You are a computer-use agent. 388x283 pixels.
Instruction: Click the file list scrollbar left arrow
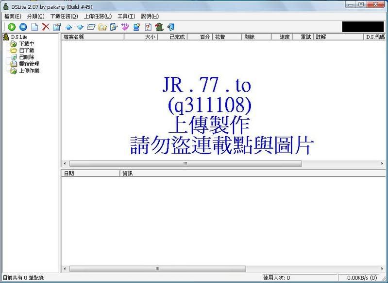coord(65,163)
